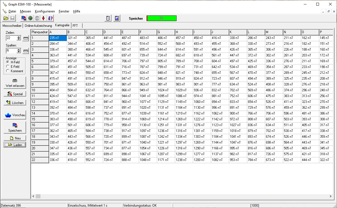Click the red down-arrow toolbar icon
Screen dimensions: 337x208
coord(44,18)
